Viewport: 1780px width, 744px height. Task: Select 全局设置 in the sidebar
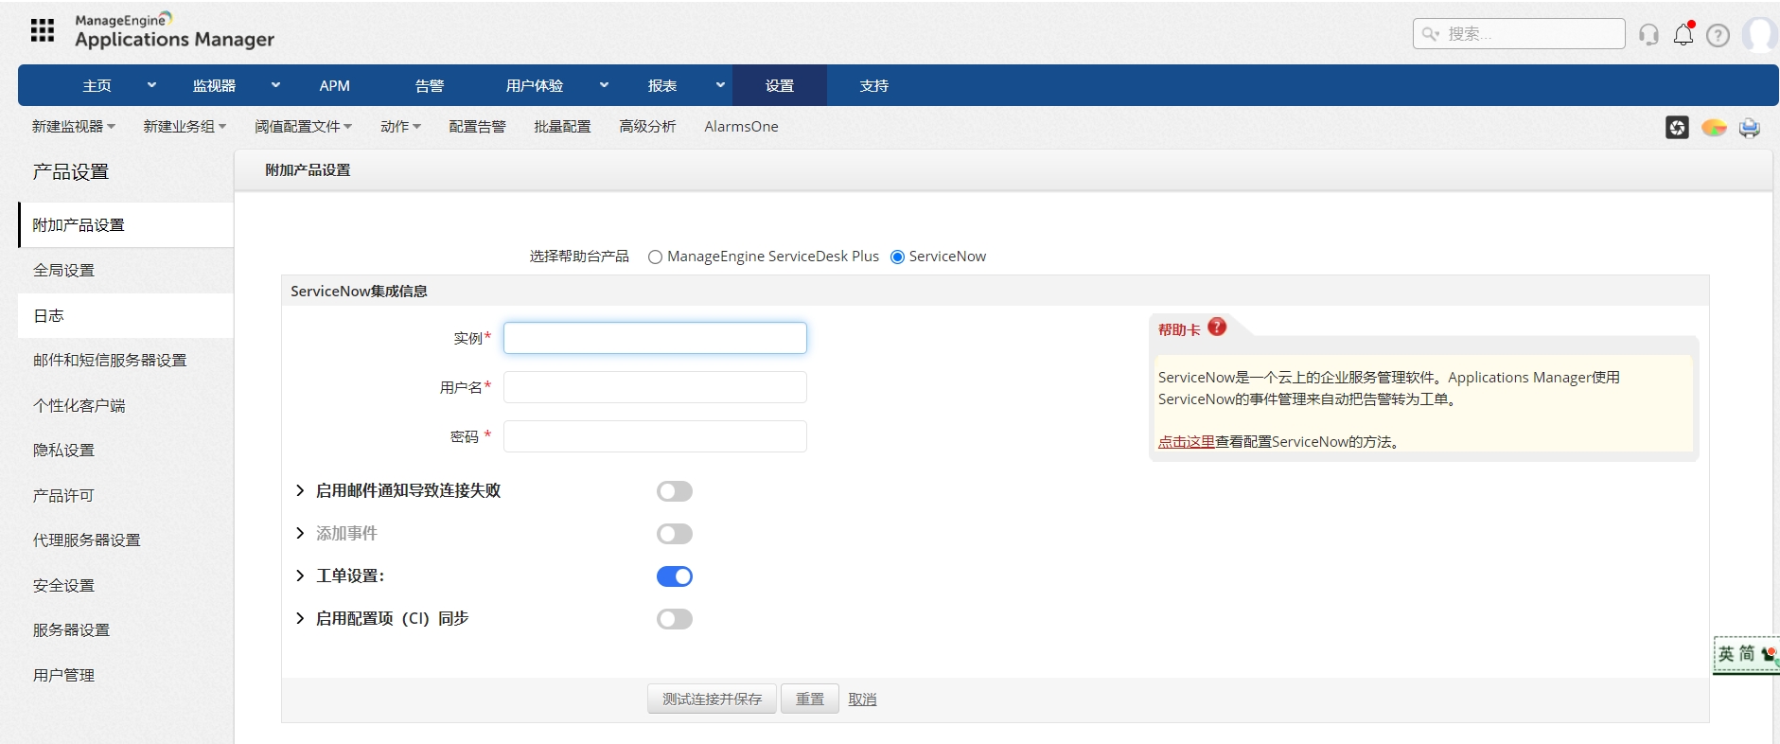(126, 271)
